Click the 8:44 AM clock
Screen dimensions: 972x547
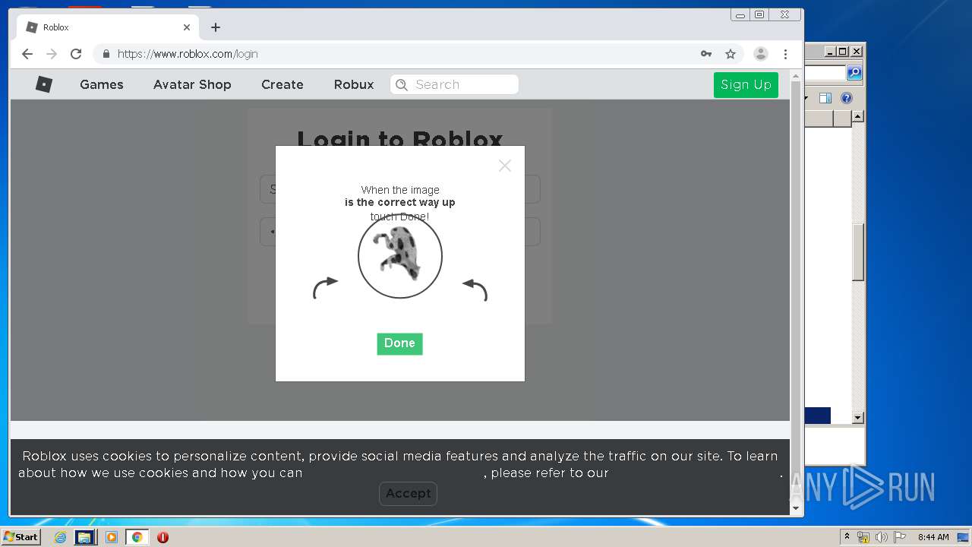(x=933, y=537)
